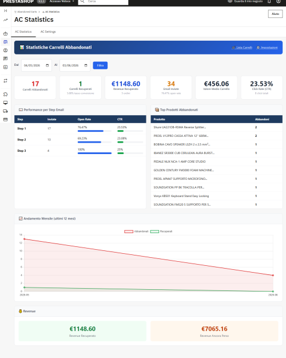Image resolution: width=286 pixels, height=358 pixels.
Task: Select Vonyx KBS01 Keyboard Stand row
Action: 216,196
